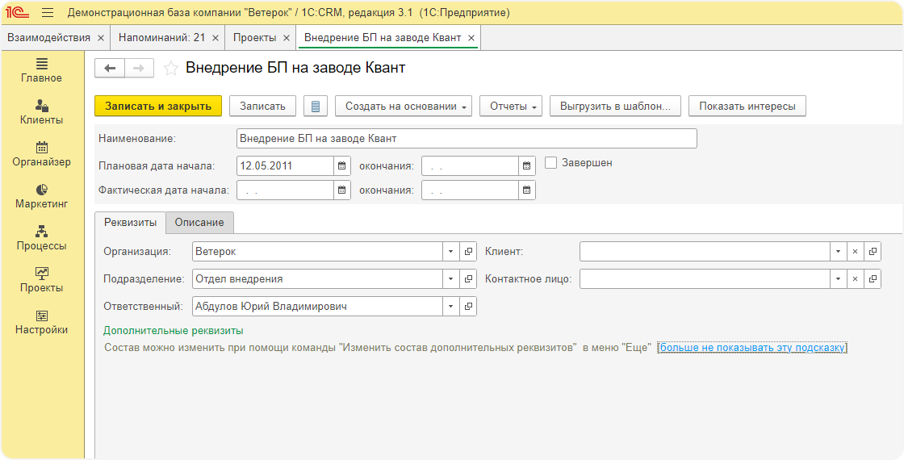Click the empty Контактное лицо input field
Viewport: 904px width, 460px height.
[705, 279]
